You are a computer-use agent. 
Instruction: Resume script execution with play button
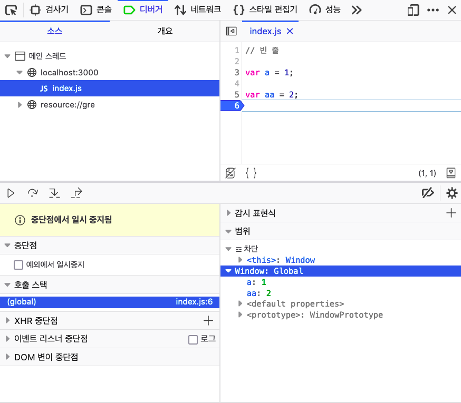coord(11,193)
